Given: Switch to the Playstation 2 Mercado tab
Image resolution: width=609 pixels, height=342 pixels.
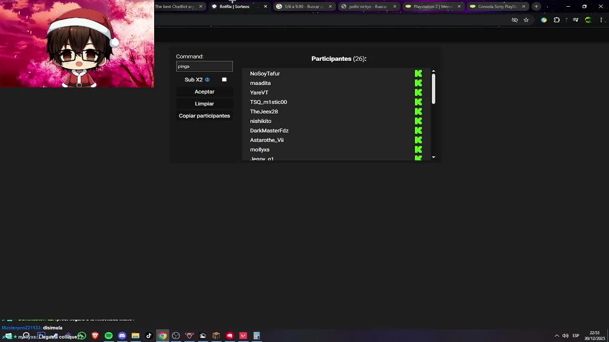Looking at the screenshot, I should 432,7.
